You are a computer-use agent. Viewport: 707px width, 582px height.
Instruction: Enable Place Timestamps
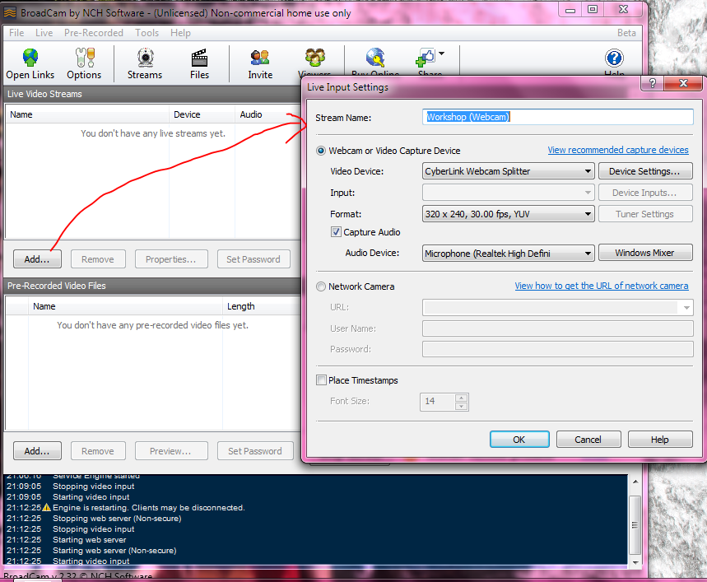click(321, 380)
